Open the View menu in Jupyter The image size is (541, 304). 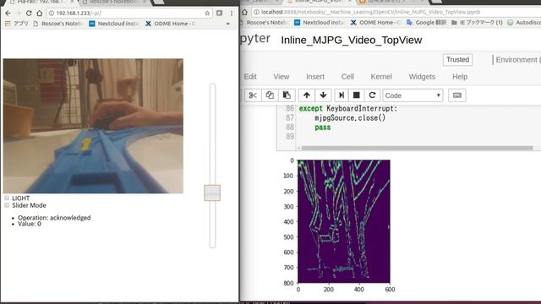coord(281,77)
